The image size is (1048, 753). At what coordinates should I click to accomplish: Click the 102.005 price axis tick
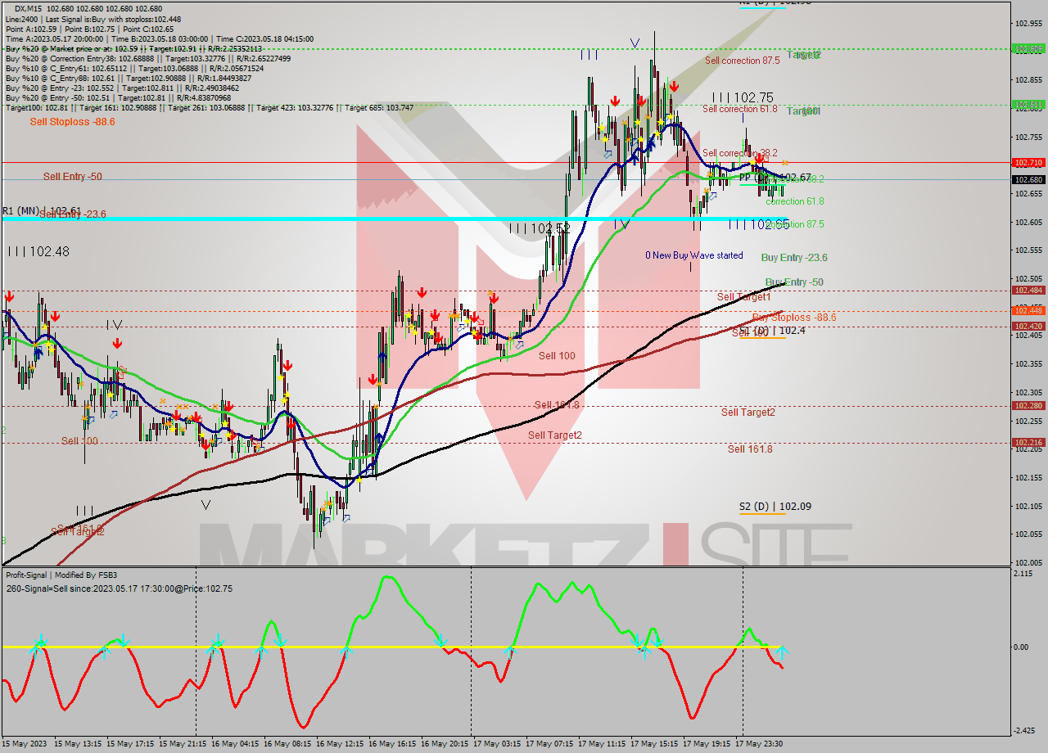click(x=1028, y=562)
